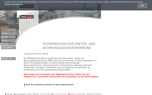
Task: Follow the Code-Design footer link
Action: coord(98,94)
